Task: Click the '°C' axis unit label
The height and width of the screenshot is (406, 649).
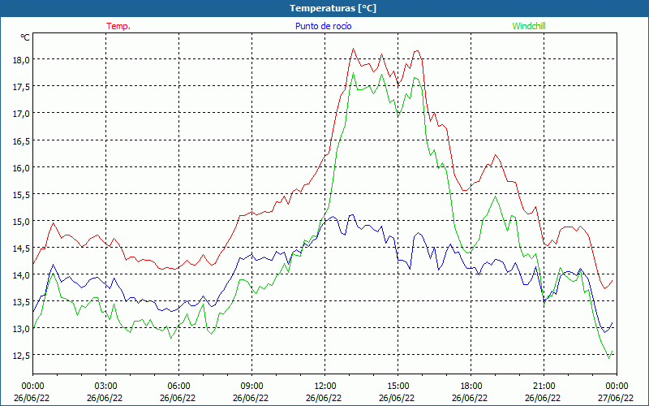Action: 25,37
